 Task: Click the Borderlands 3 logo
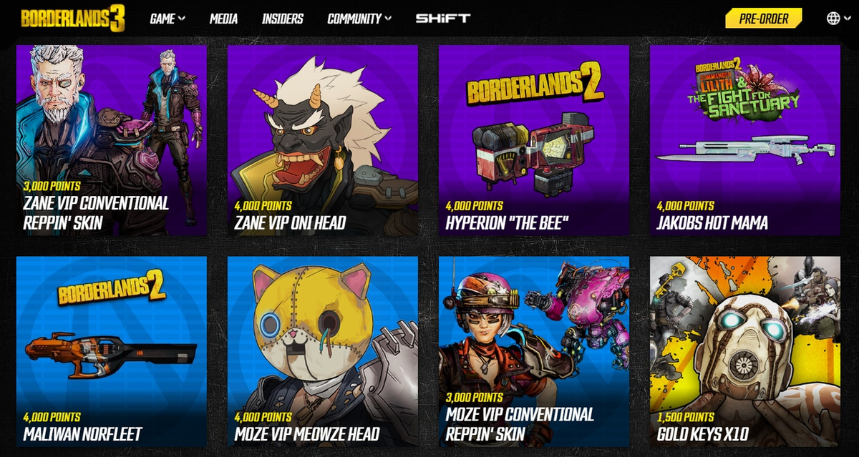pos(73,19)
